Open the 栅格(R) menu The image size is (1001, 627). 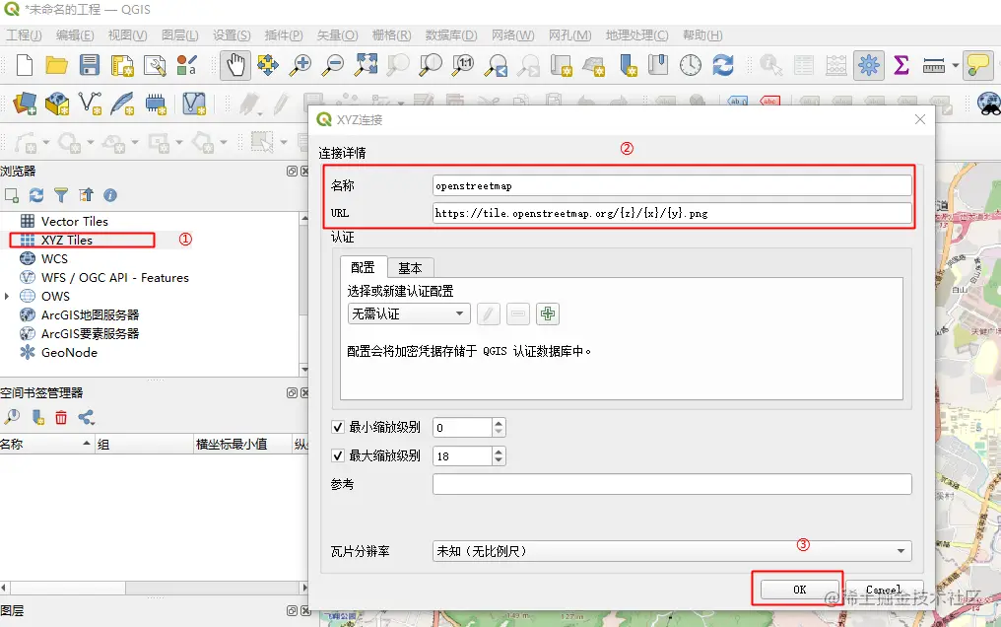coord(391,35)
